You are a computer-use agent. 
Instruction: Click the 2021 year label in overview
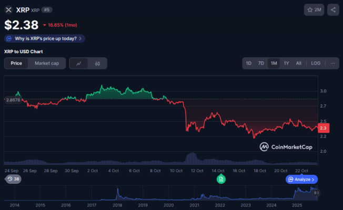point(194,205)
